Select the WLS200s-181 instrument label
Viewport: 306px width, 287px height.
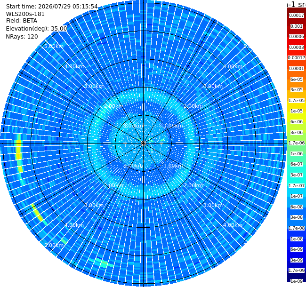point(25,14)
